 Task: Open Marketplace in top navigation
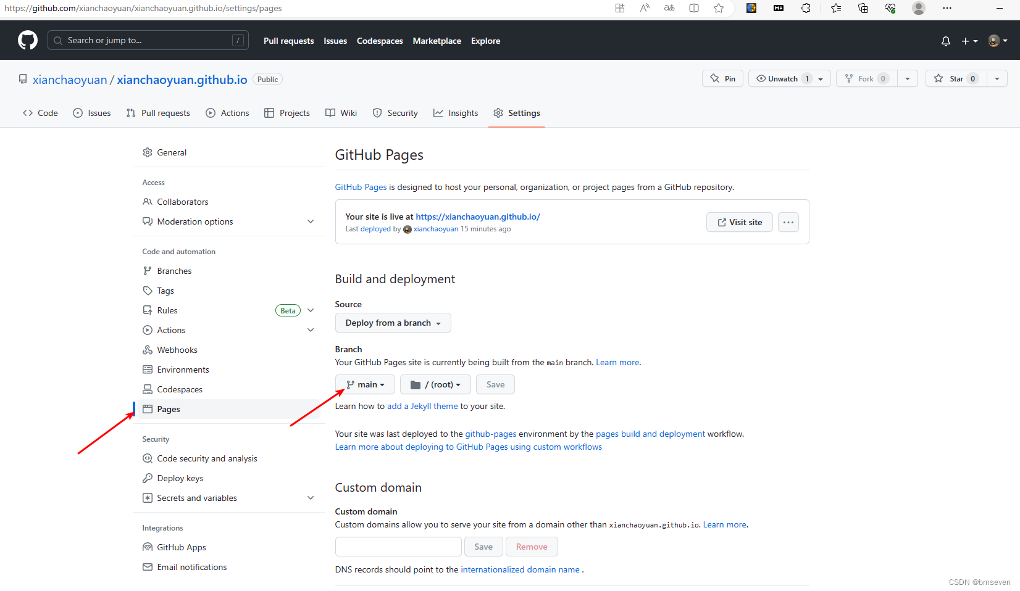pos(437,41)
